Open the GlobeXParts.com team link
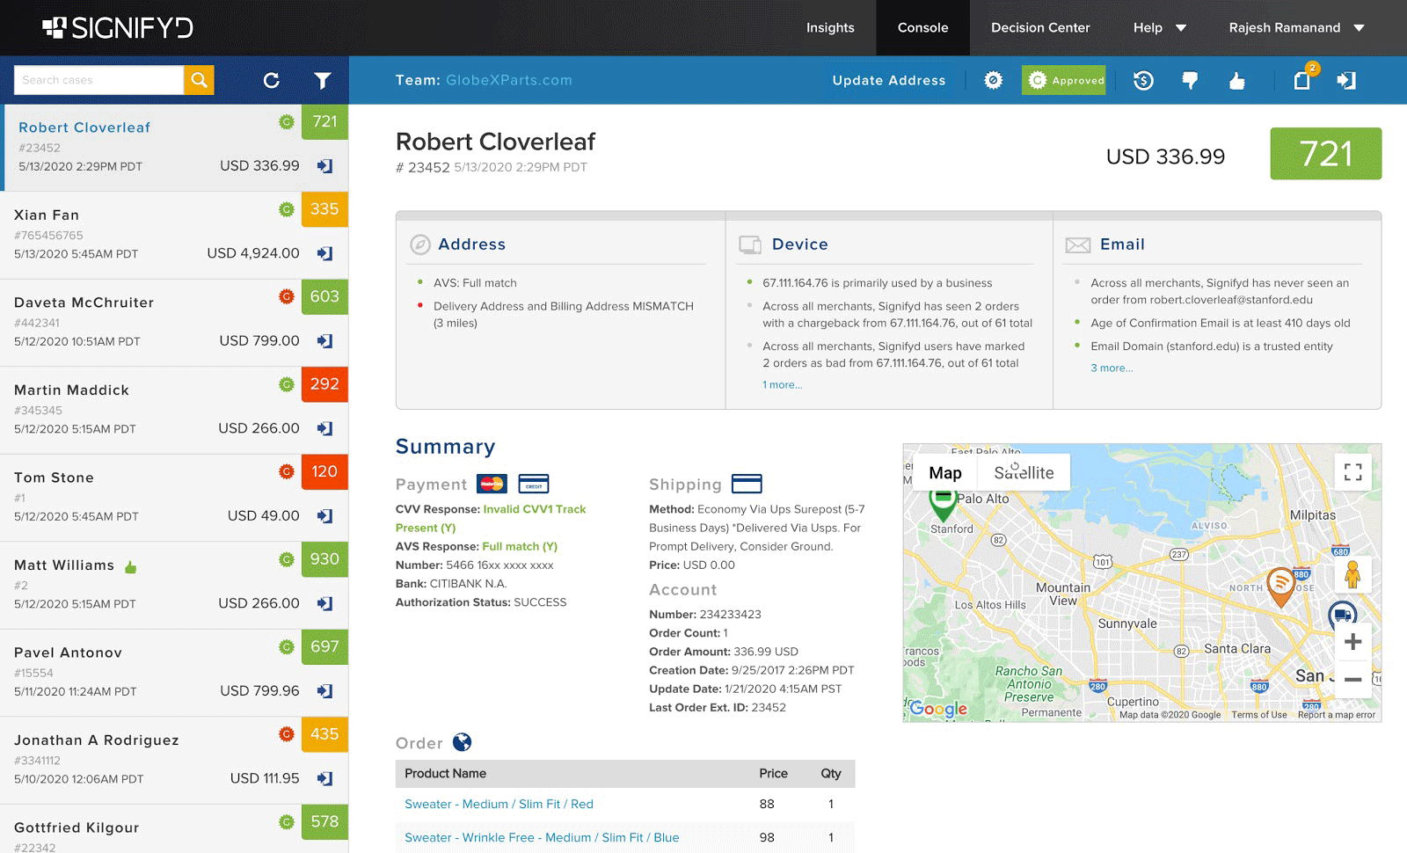1407x853 pixels. pos(509,80)
